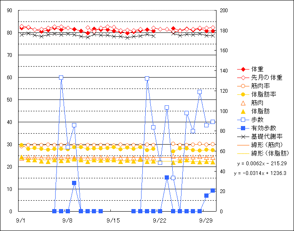Click the trendline equation y = -0.0314x + 1236.3

pos(260,173)
